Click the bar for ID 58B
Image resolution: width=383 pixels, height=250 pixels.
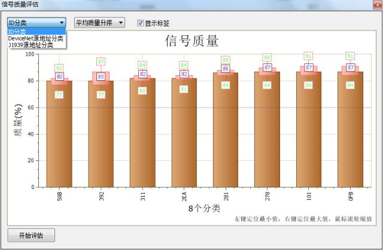tap(59, 134)
